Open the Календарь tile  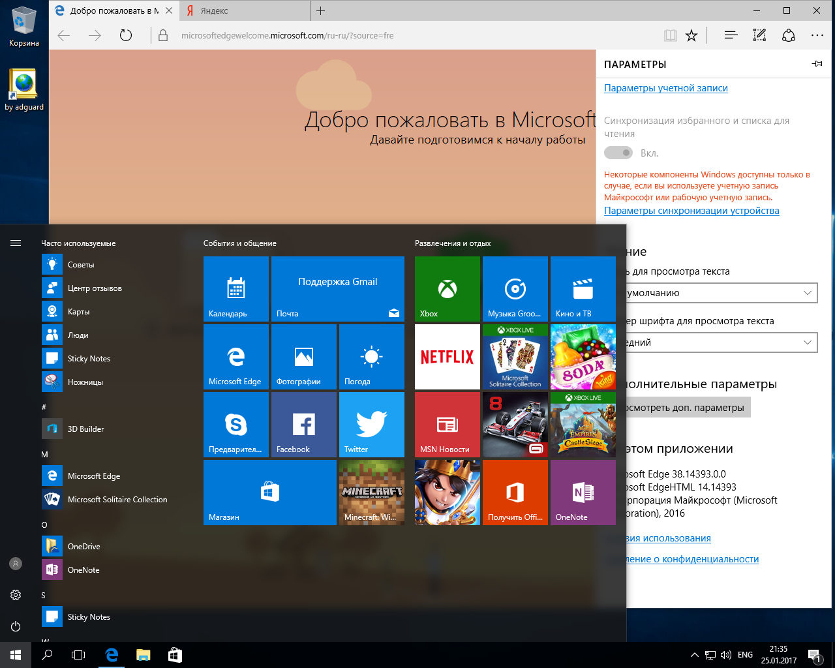[x=236, y=289]
